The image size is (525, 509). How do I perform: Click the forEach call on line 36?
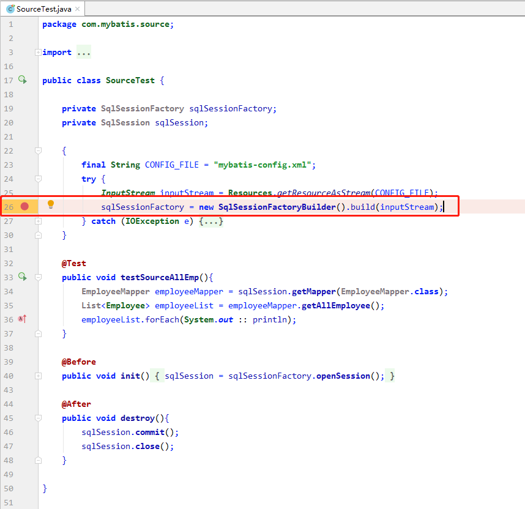162,319
